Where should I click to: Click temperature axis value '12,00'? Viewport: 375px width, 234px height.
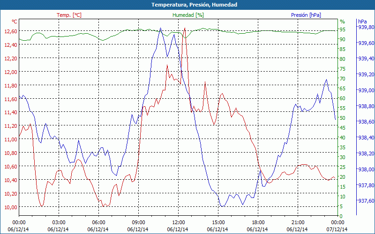pos(11,72)
